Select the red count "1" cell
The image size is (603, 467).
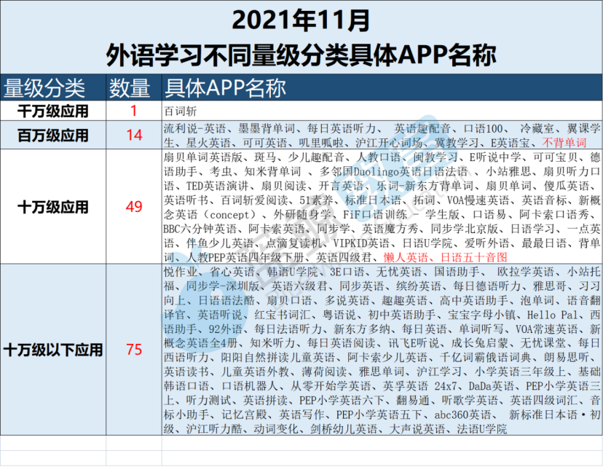[x=133, y=111]
